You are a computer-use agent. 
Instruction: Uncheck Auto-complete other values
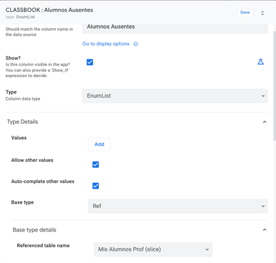point(95,186)
